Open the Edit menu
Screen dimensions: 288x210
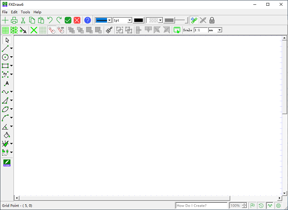[x=14, y=12]
